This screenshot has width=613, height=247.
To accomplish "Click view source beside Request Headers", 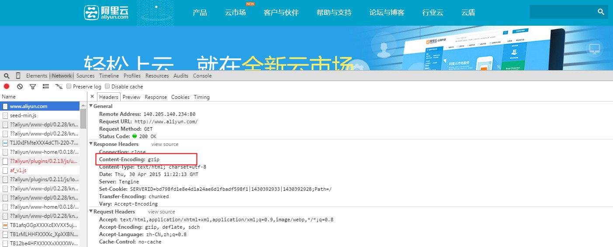I will pyautogui.click(x=161, y=212).
